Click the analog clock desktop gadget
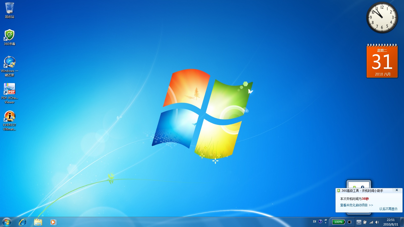 click(382, 17)
